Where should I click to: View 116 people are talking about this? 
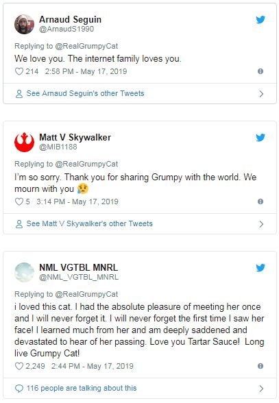click(82, 388)
